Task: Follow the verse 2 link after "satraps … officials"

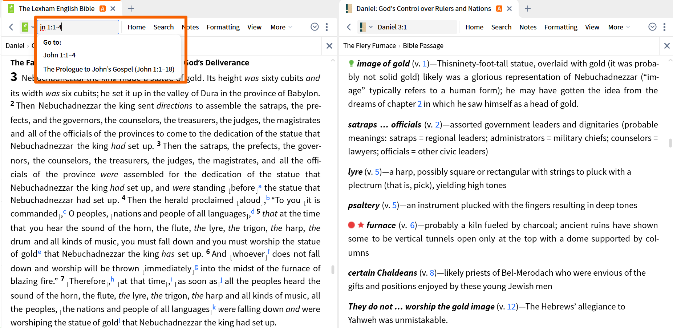Action: point(438,125)
